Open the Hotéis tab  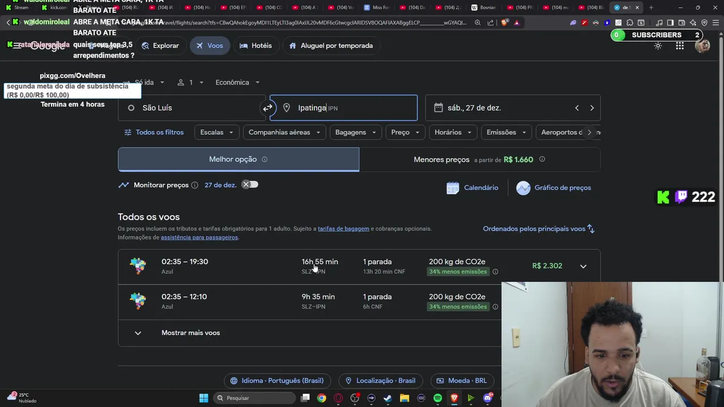point(256,46)
